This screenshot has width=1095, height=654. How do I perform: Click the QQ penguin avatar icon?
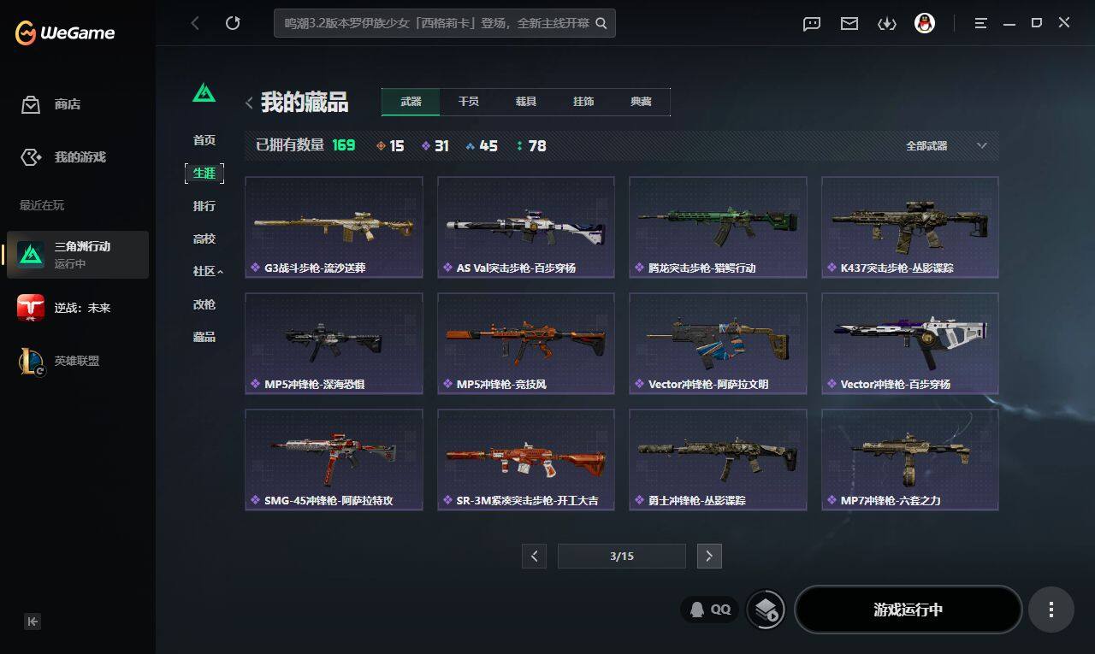(924, 23)
